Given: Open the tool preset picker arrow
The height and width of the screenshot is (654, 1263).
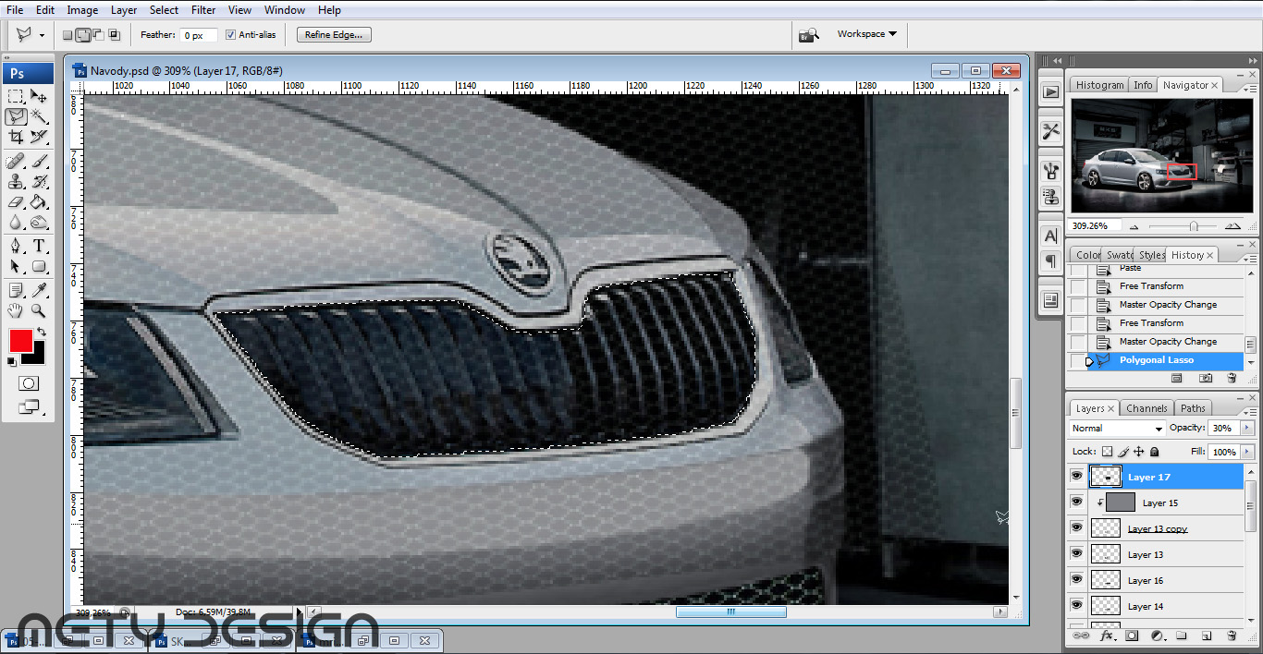Looking at the screenshot, I should tap(42, 35).
